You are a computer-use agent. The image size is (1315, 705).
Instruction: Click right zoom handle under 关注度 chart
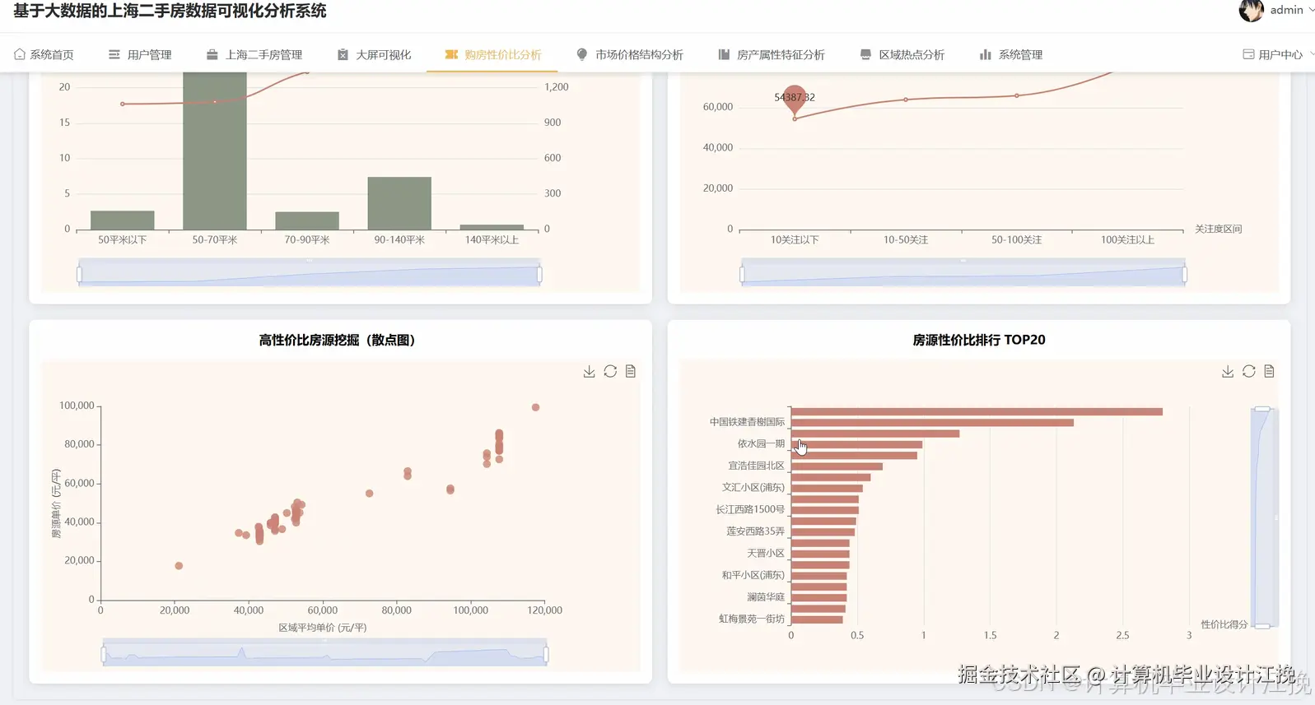tap(1184, 274)
